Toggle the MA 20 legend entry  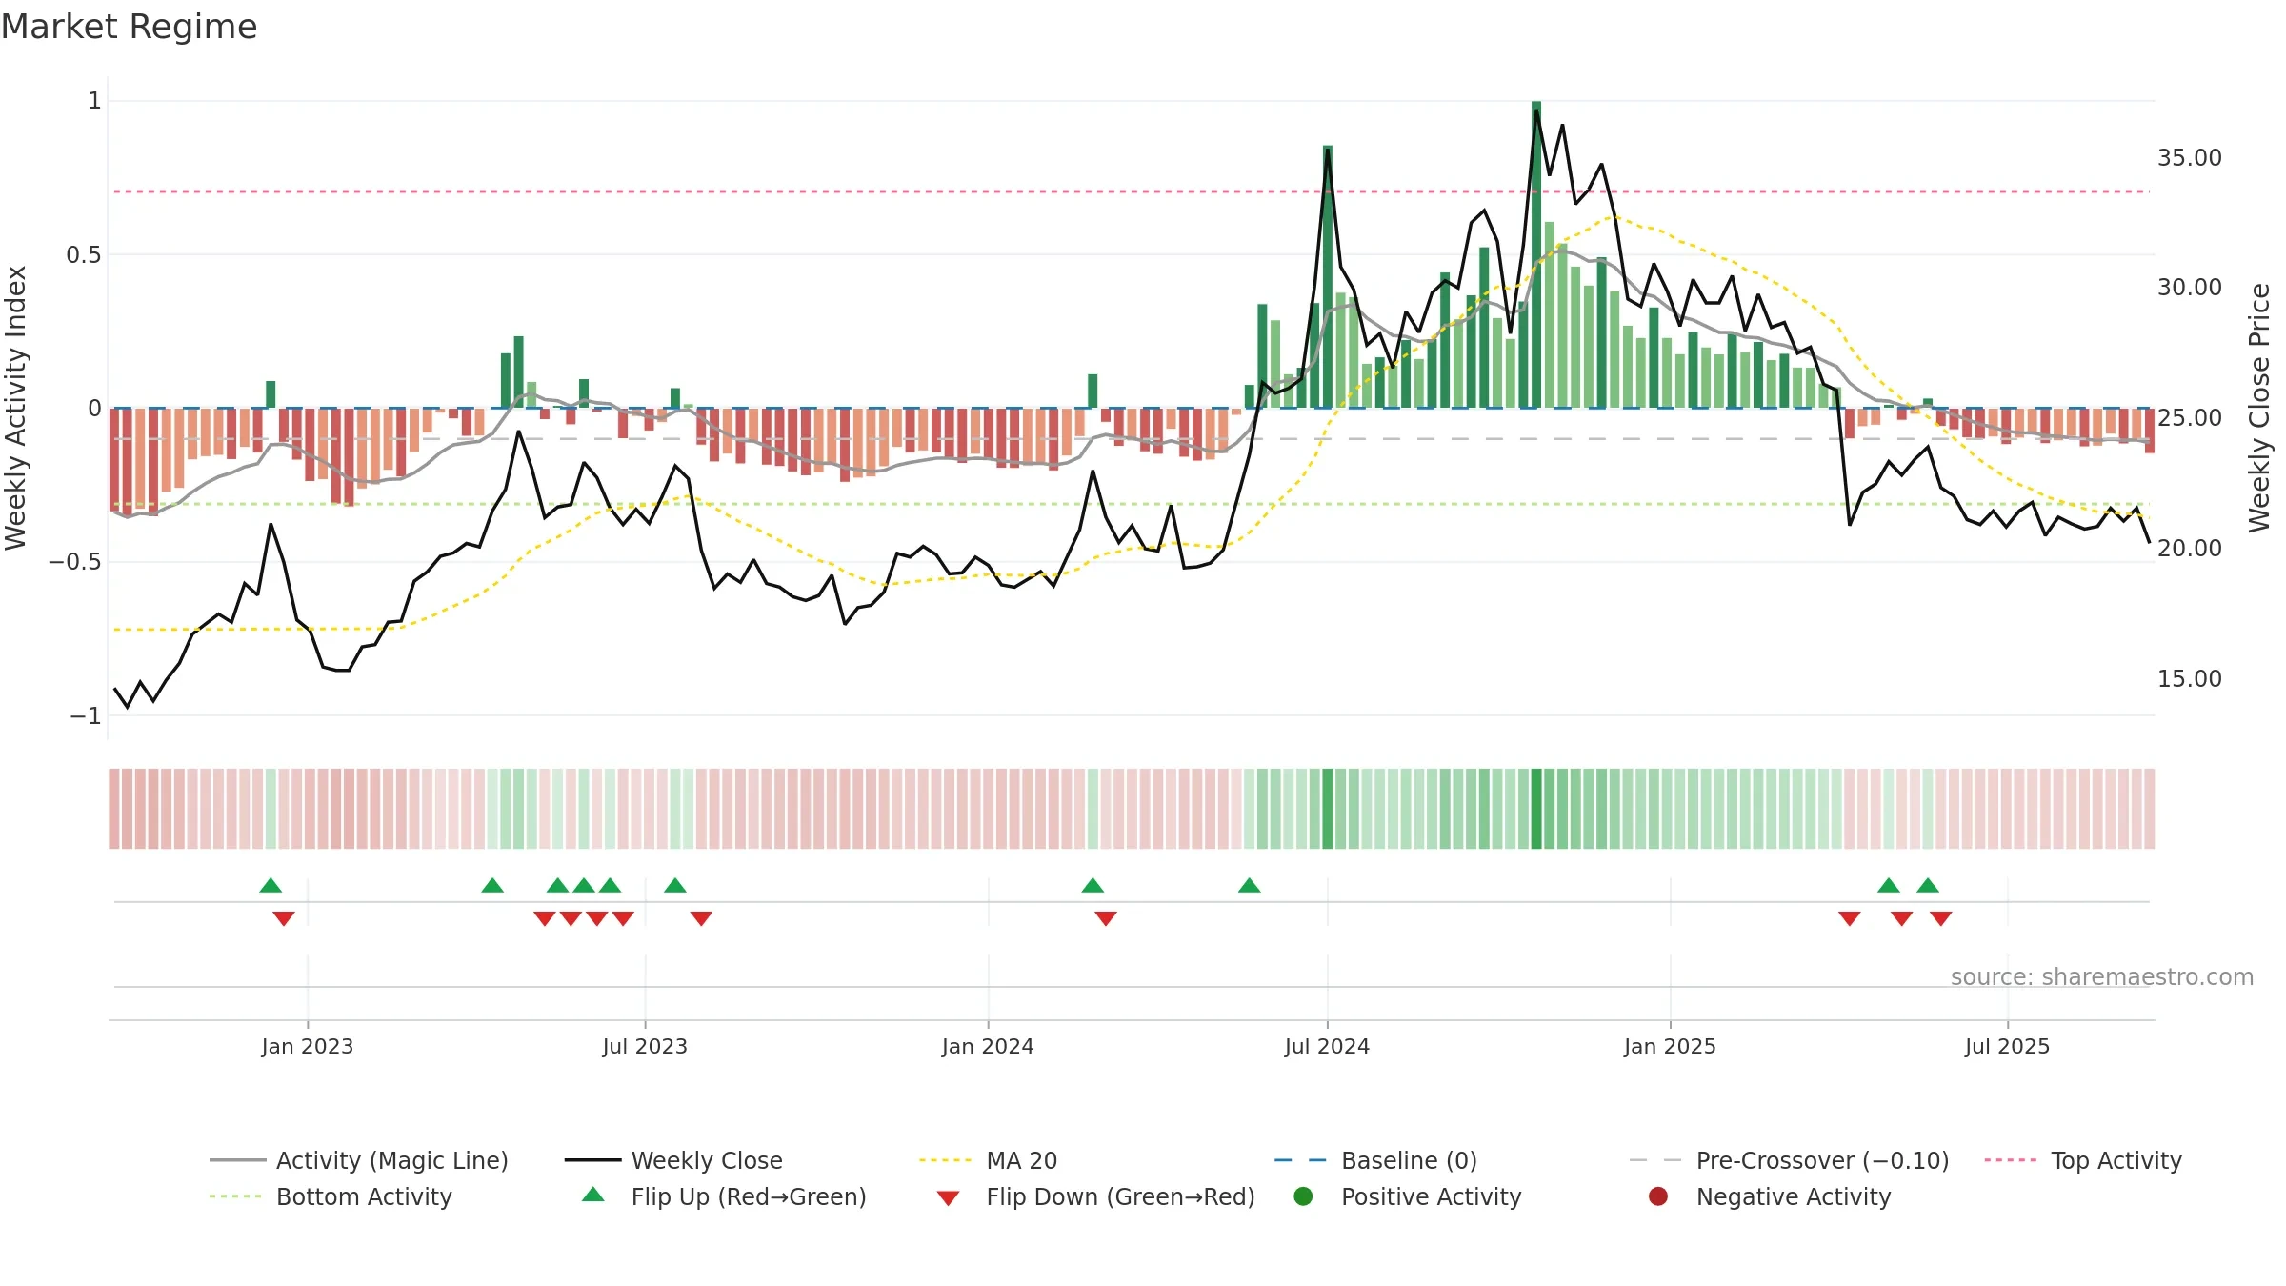pos(989,1160)
